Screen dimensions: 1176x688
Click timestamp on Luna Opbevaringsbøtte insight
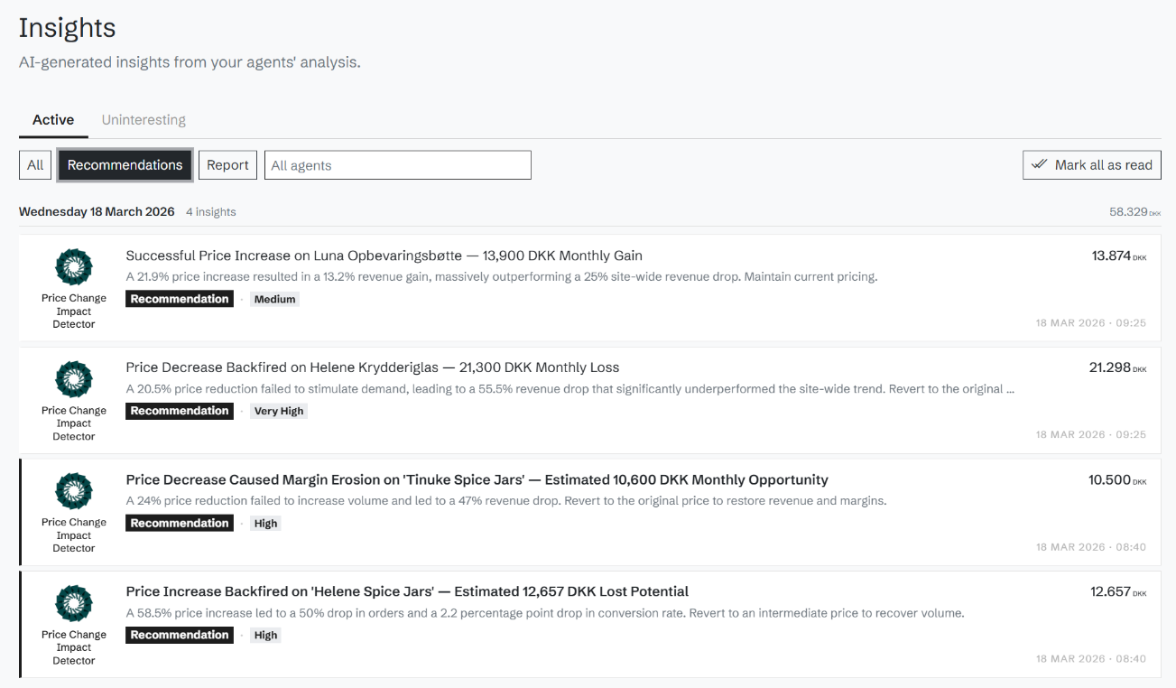point(1091,322)
